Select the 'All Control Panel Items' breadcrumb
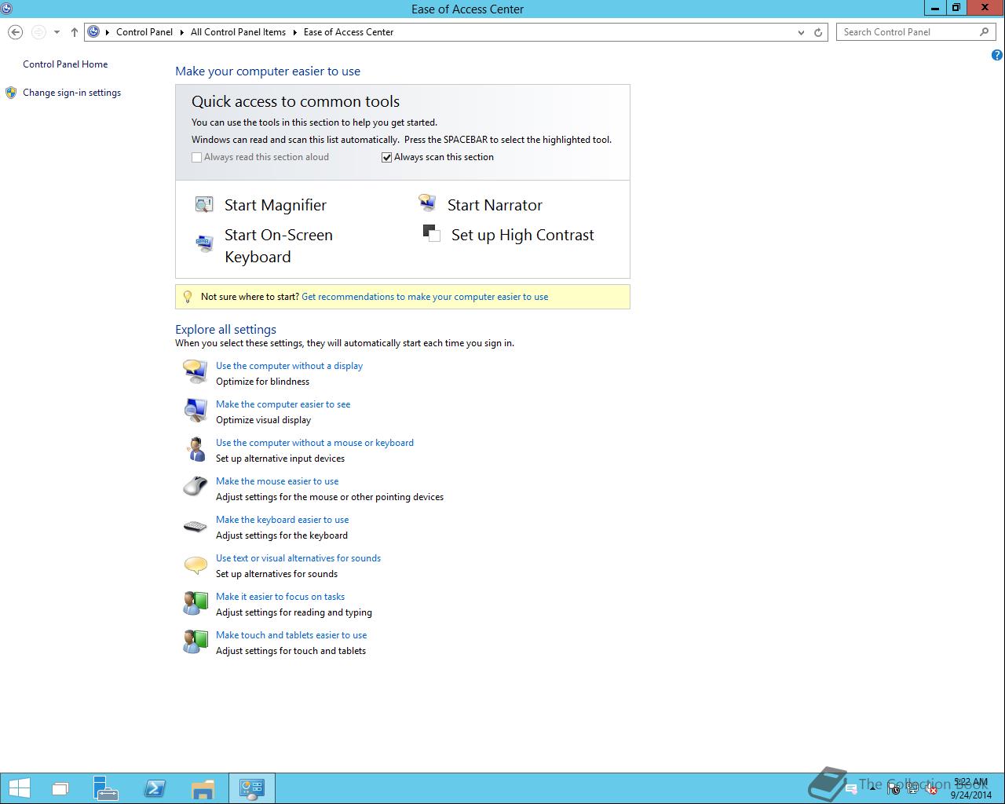This screenshot has height=804, width=1005. click(x=238, y=32)
